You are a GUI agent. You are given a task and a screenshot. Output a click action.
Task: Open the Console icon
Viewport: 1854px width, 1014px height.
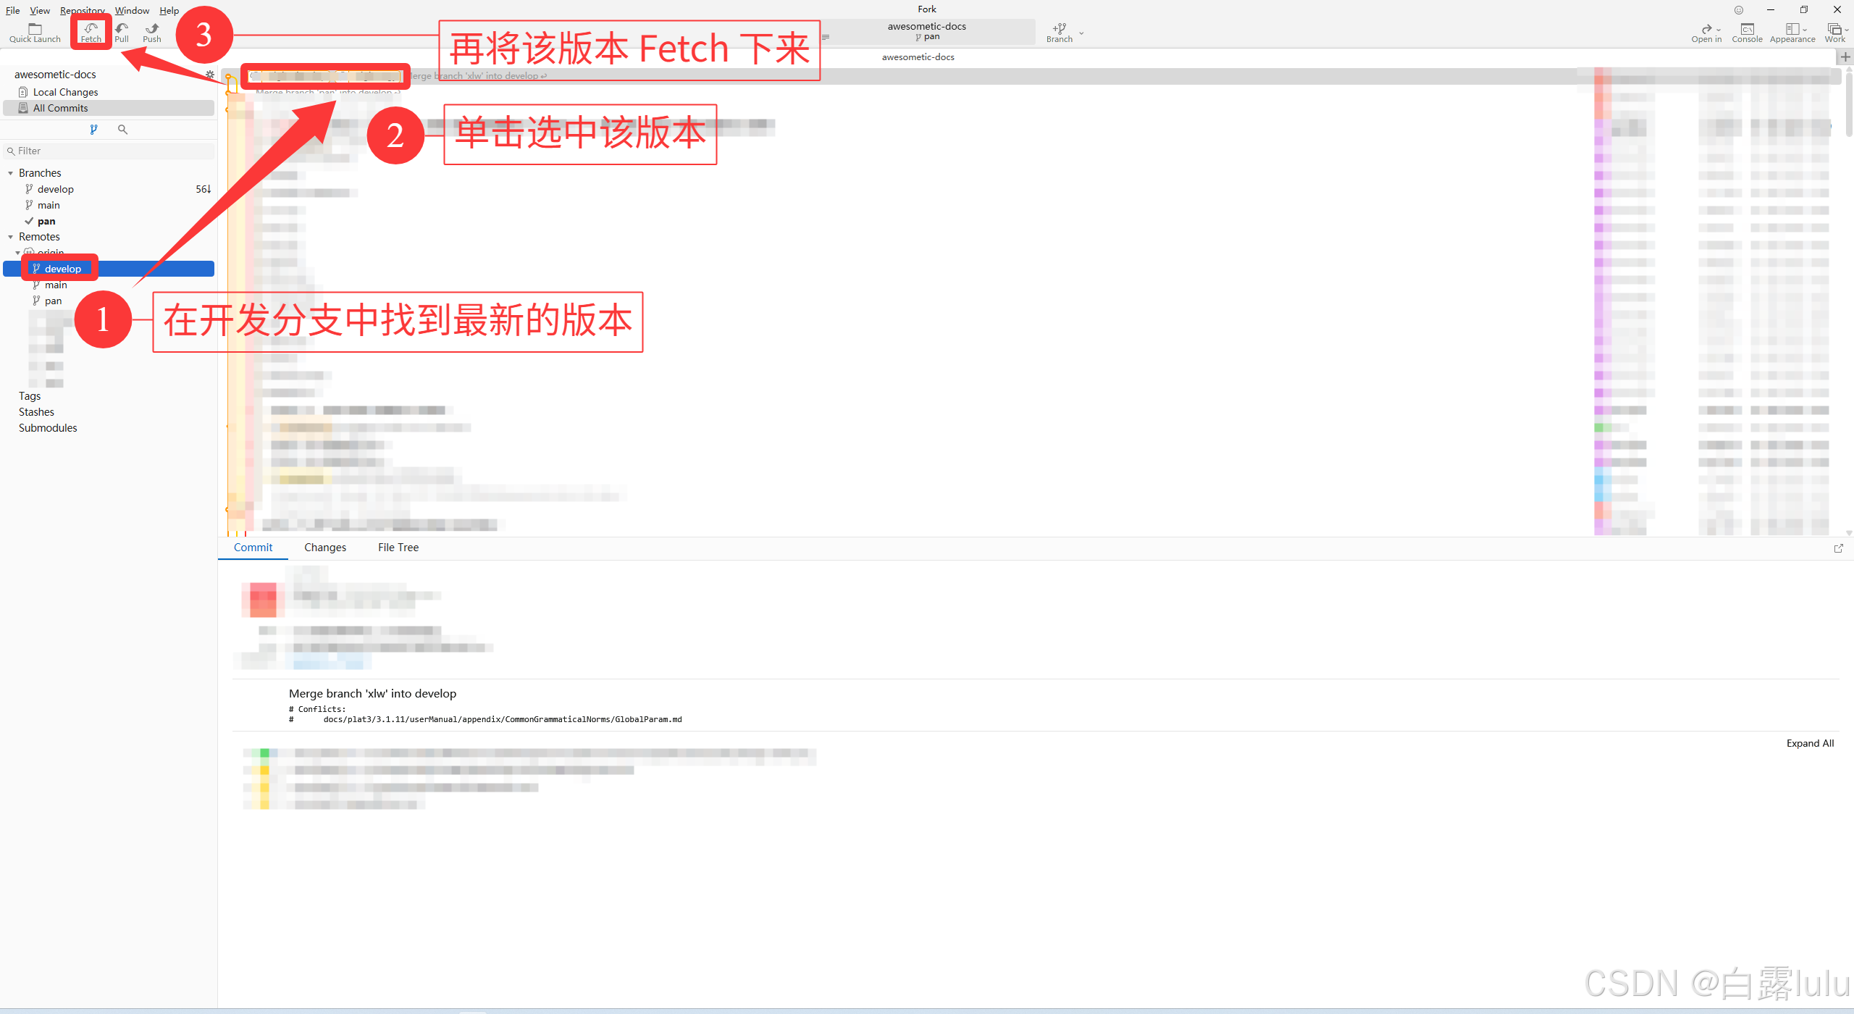coord(1747,29)
